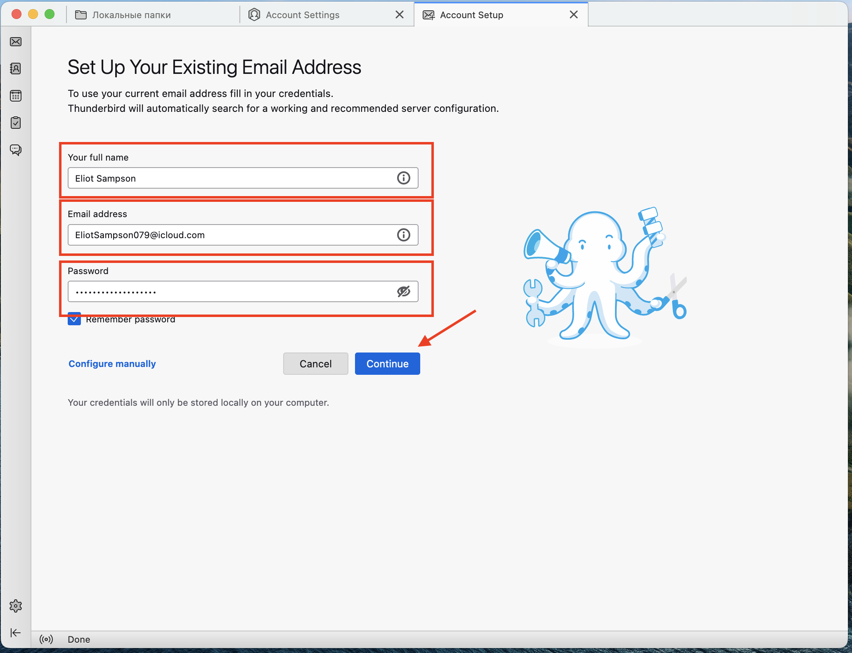The height and width of the screenshot is (653, 852).
Task: Show info for the full name field
Action: pyautogui.click(x=403, y=178)
